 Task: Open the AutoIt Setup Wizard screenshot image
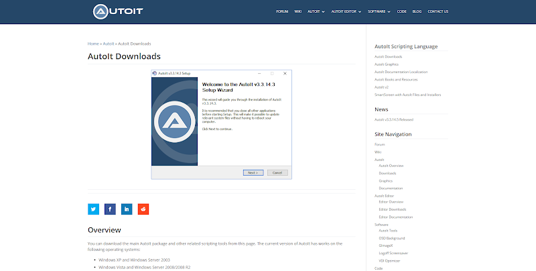coord(222,125)
